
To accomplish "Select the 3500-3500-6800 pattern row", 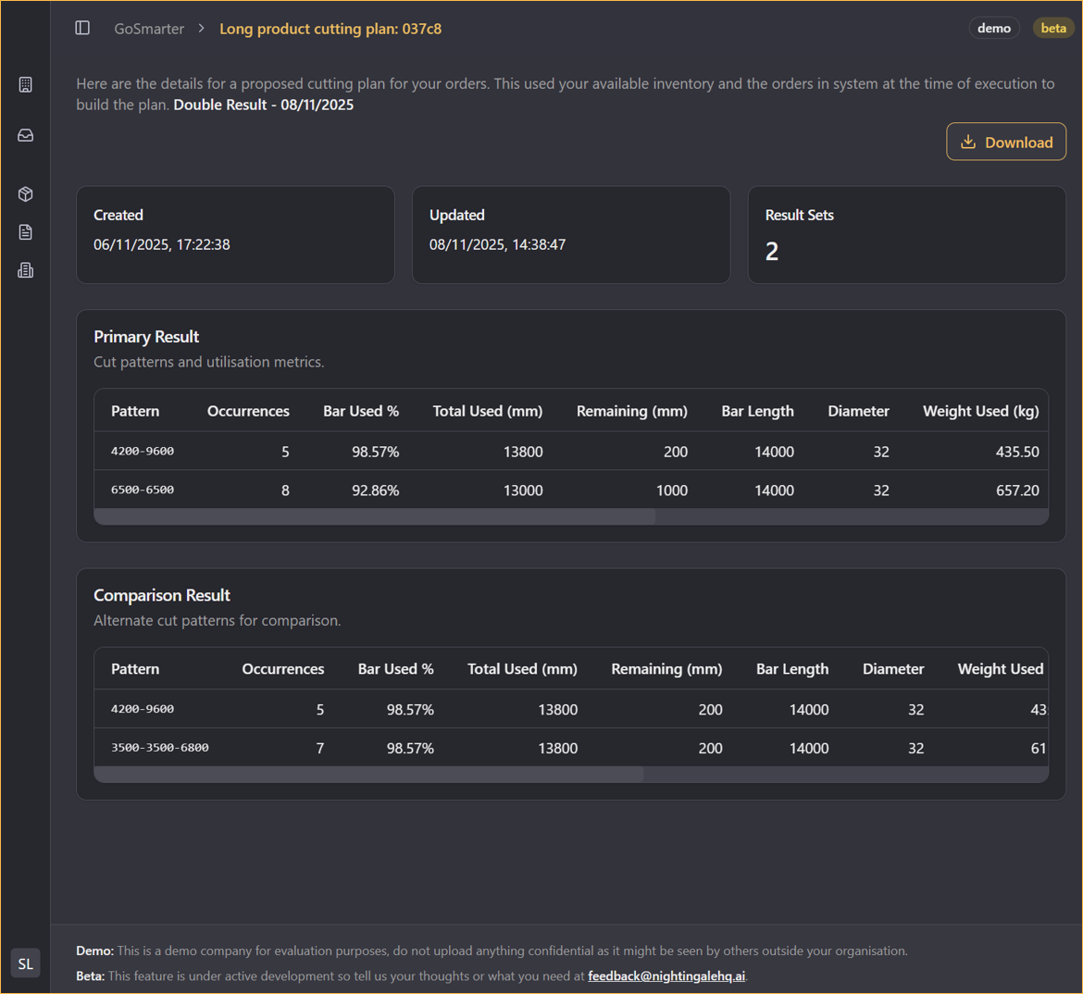I will point(159,748).
